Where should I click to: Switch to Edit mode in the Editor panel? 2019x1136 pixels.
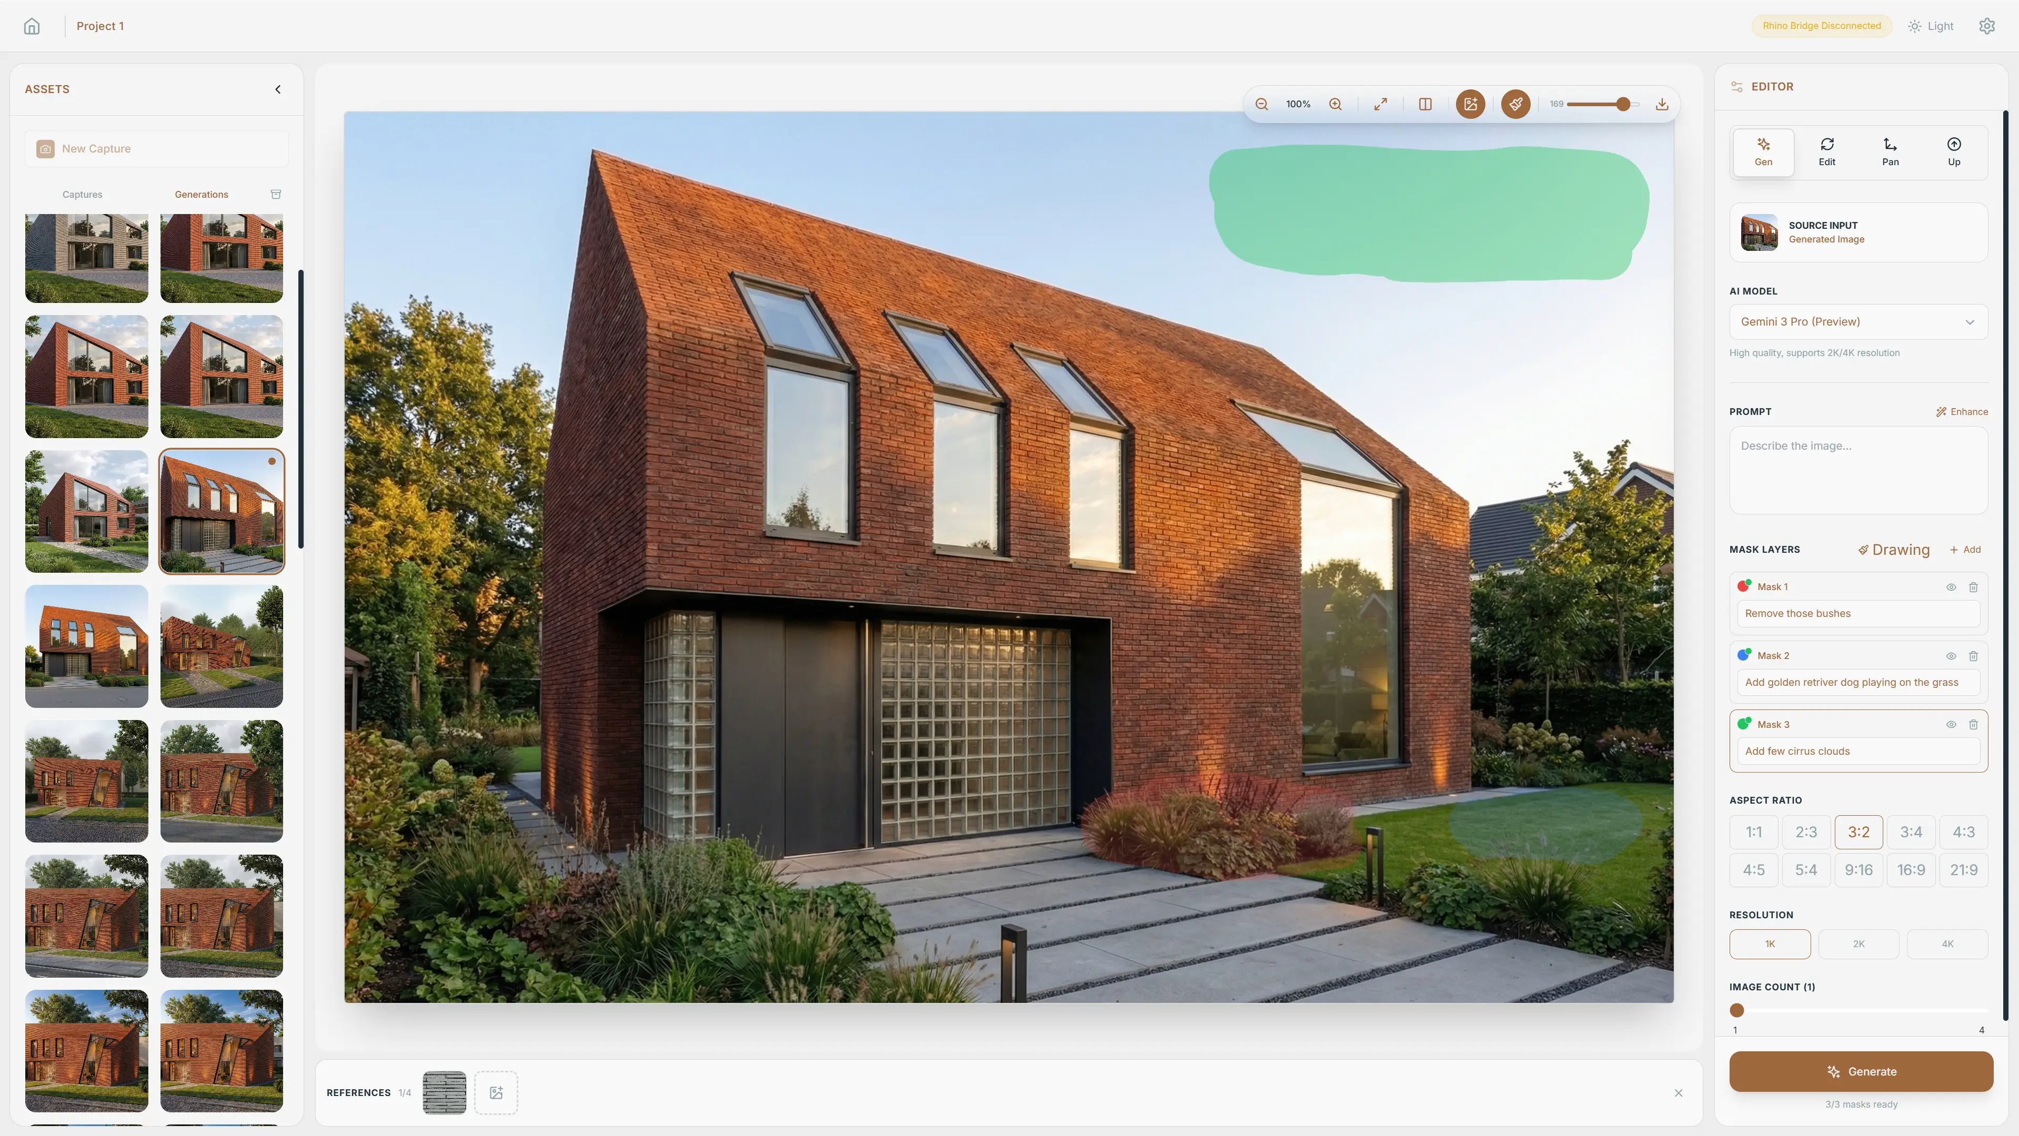[x=1827, y=151]
